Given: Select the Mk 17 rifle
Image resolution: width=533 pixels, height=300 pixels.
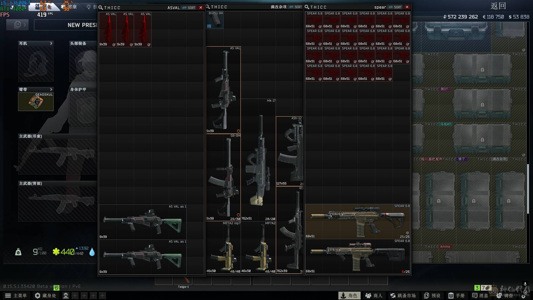Looking at the screenshot, I should coord(258,160).
